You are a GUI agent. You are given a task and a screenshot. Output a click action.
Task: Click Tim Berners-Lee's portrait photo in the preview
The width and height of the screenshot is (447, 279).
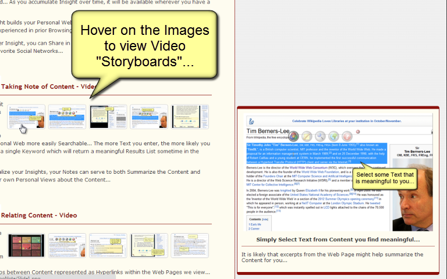pyautogui.click(x=413, y=195)
